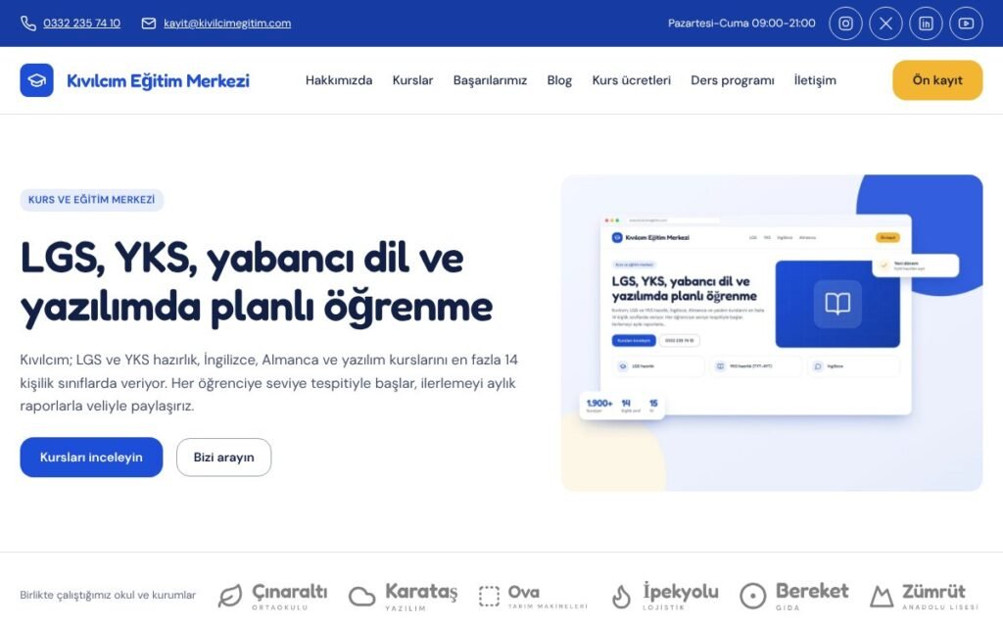Click the Bizi arayın button
The width and height of the screenshot is (1003, 627).
(224, 458)
